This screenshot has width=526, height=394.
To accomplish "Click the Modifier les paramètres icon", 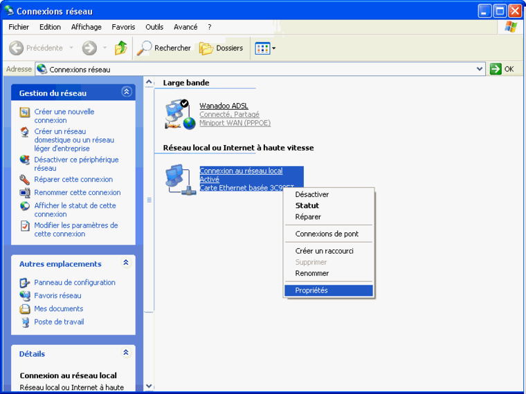I will pos(25,226).
